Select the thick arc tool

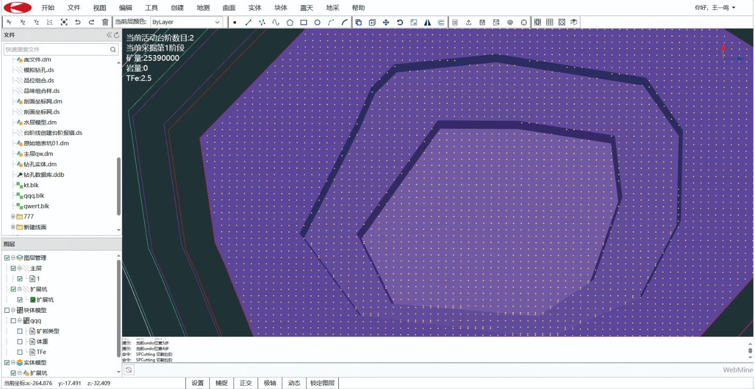pos(344,22)
